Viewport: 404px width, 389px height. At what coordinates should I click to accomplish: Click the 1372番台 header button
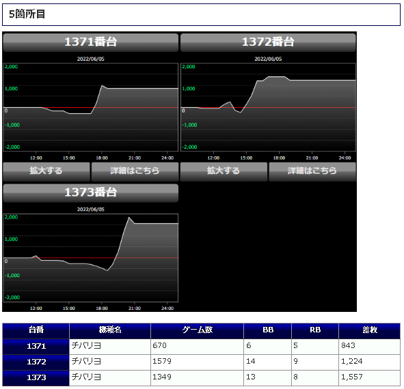click(268, 42)
